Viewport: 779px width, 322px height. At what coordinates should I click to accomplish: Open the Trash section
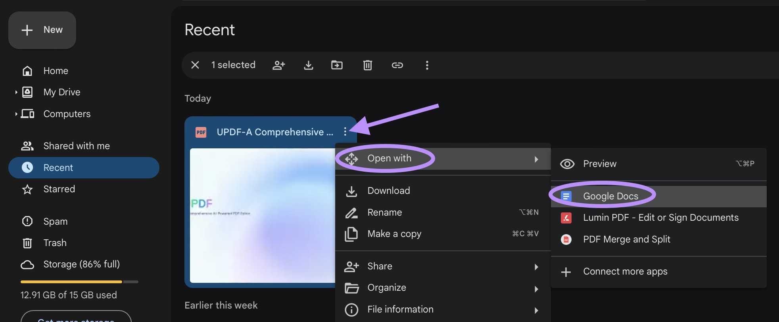click(x=55, y=243)
